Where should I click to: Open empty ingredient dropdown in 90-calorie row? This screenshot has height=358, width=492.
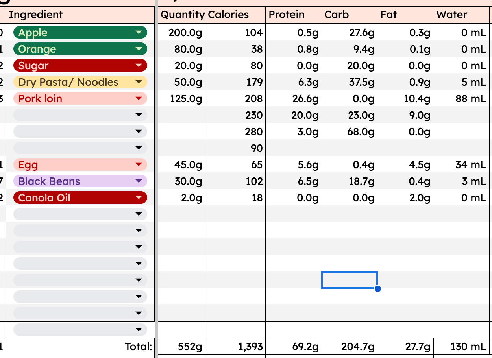[80, 148]
